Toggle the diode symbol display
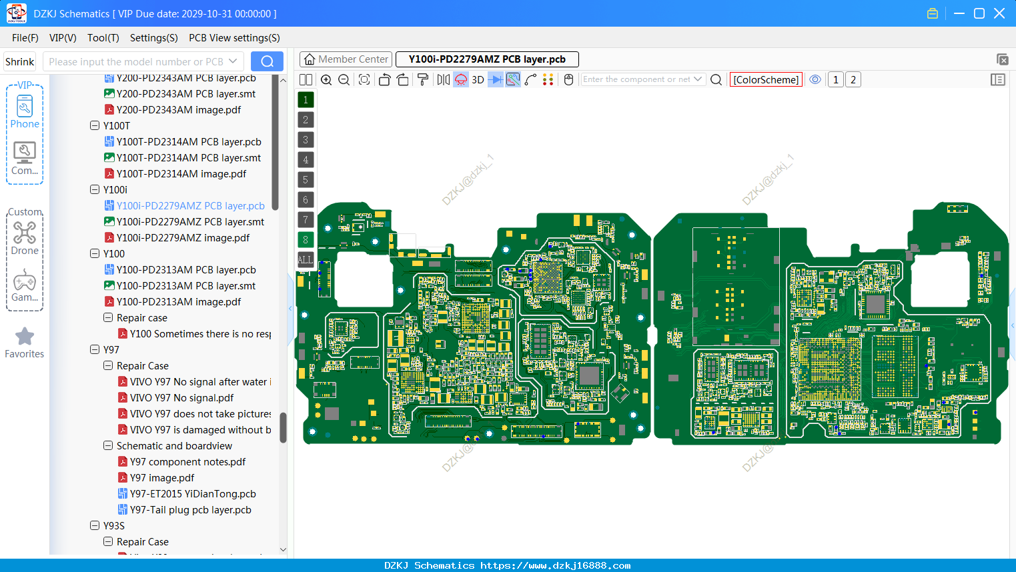This screenshot has height=572, width=1016. pos(496,80)
